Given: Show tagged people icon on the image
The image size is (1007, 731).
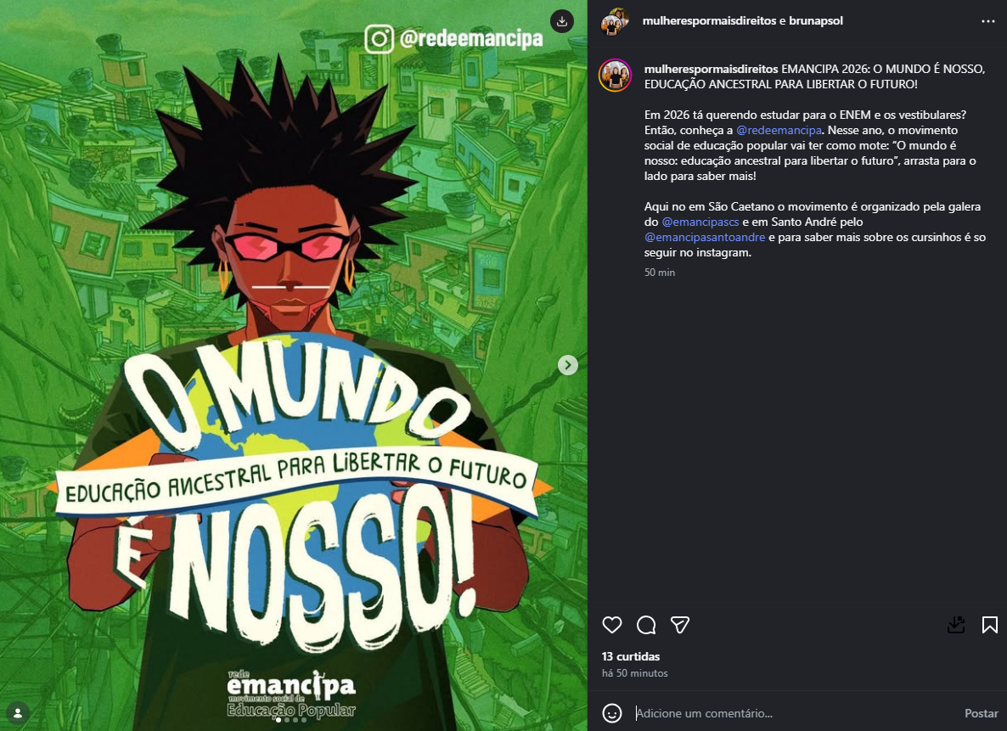Looking at the screenshot, I should (18, 713).
